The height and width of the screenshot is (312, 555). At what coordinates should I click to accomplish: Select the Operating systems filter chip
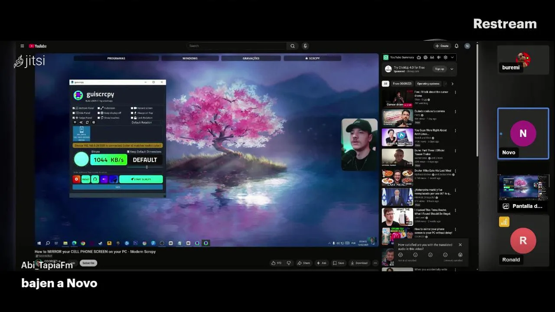coord(428,84)
